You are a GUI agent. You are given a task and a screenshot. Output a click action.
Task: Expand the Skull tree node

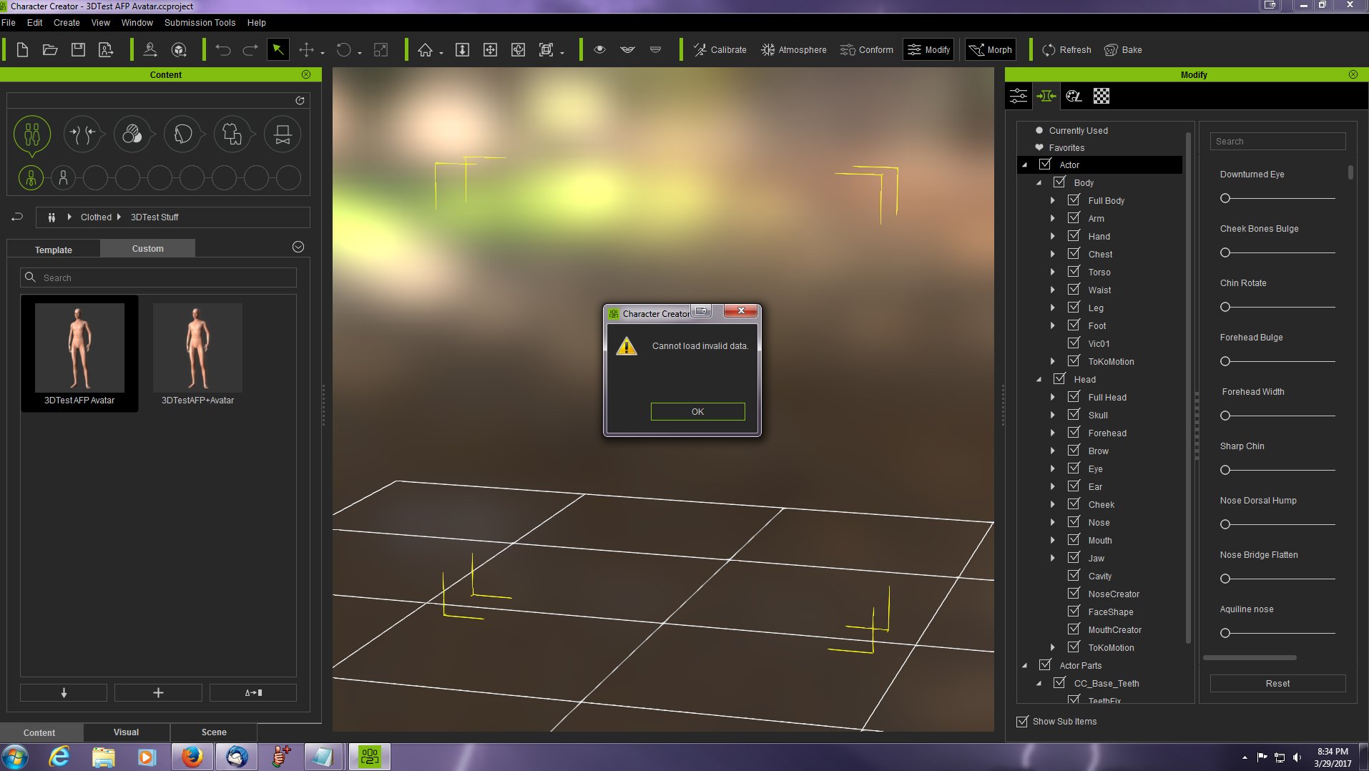coord(1053,415)
